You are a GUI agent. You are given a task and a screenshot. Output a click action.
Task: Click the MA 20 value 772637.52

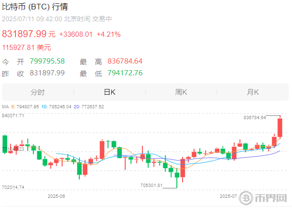93,107
